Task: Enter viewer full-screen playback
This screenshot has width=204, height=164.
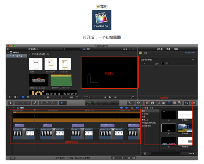Action: (x=132, y=97)
